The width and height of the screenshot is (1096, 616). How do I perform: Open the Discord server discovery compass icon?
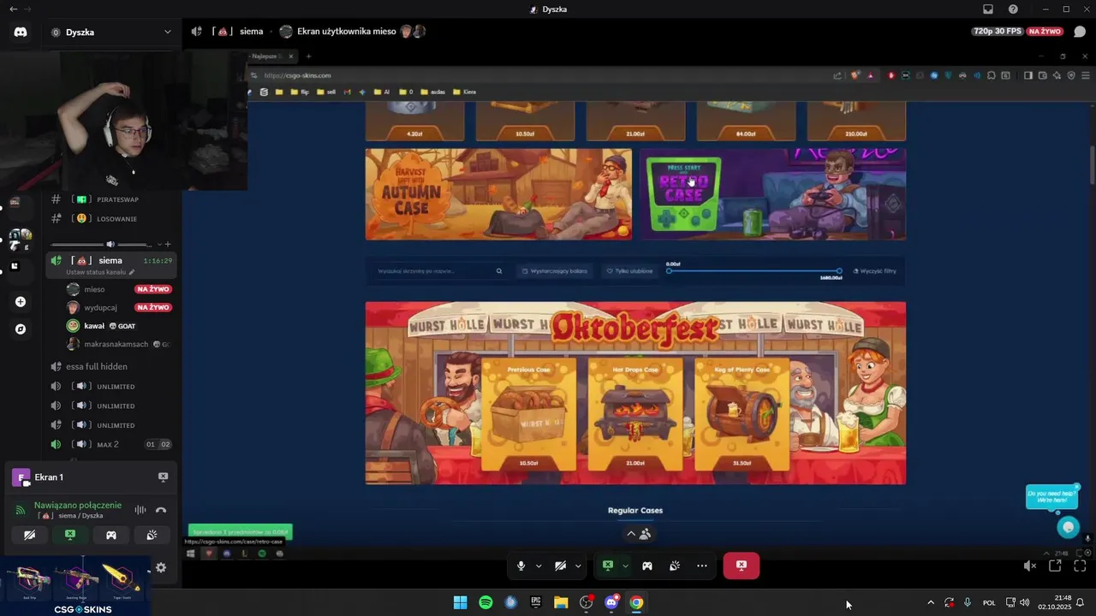(21, 329)
